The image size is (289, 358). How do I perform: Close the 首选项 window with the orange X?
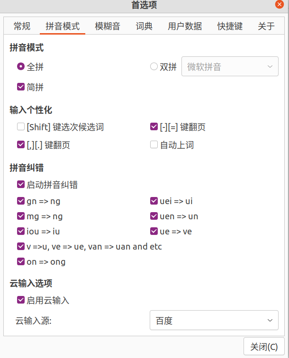279,5
